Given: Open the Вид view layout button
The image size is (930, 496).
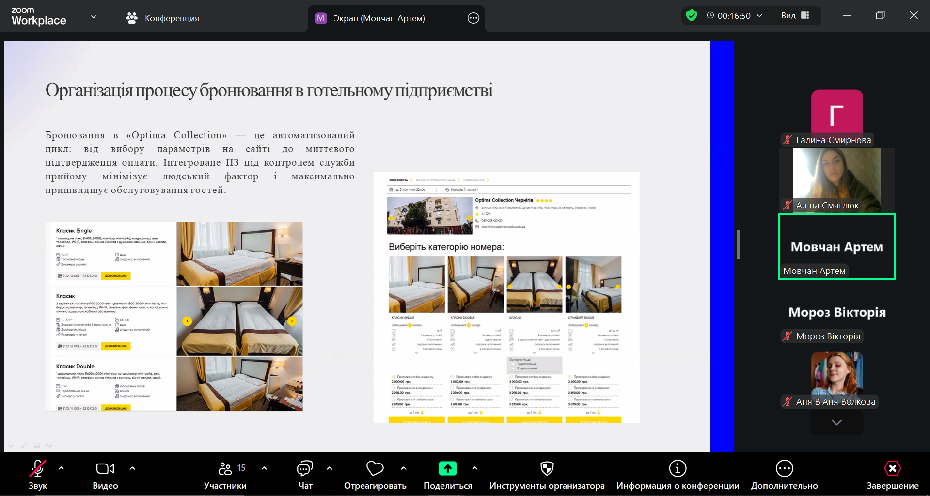Looking at the screenshot, I should pyautogui.click(x=795, y=16).
